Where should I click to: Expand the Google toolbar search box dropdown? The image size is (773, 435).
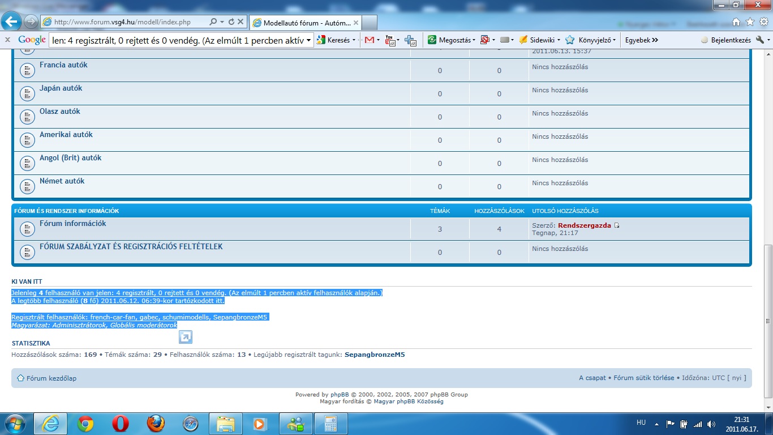click(x=308, y=40)
